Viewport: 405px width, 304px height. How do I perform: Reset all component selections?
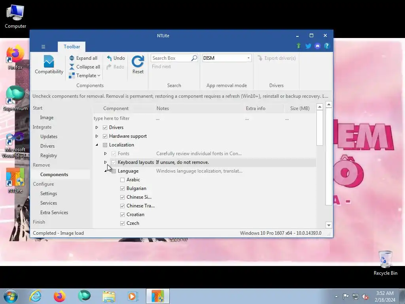138,65
